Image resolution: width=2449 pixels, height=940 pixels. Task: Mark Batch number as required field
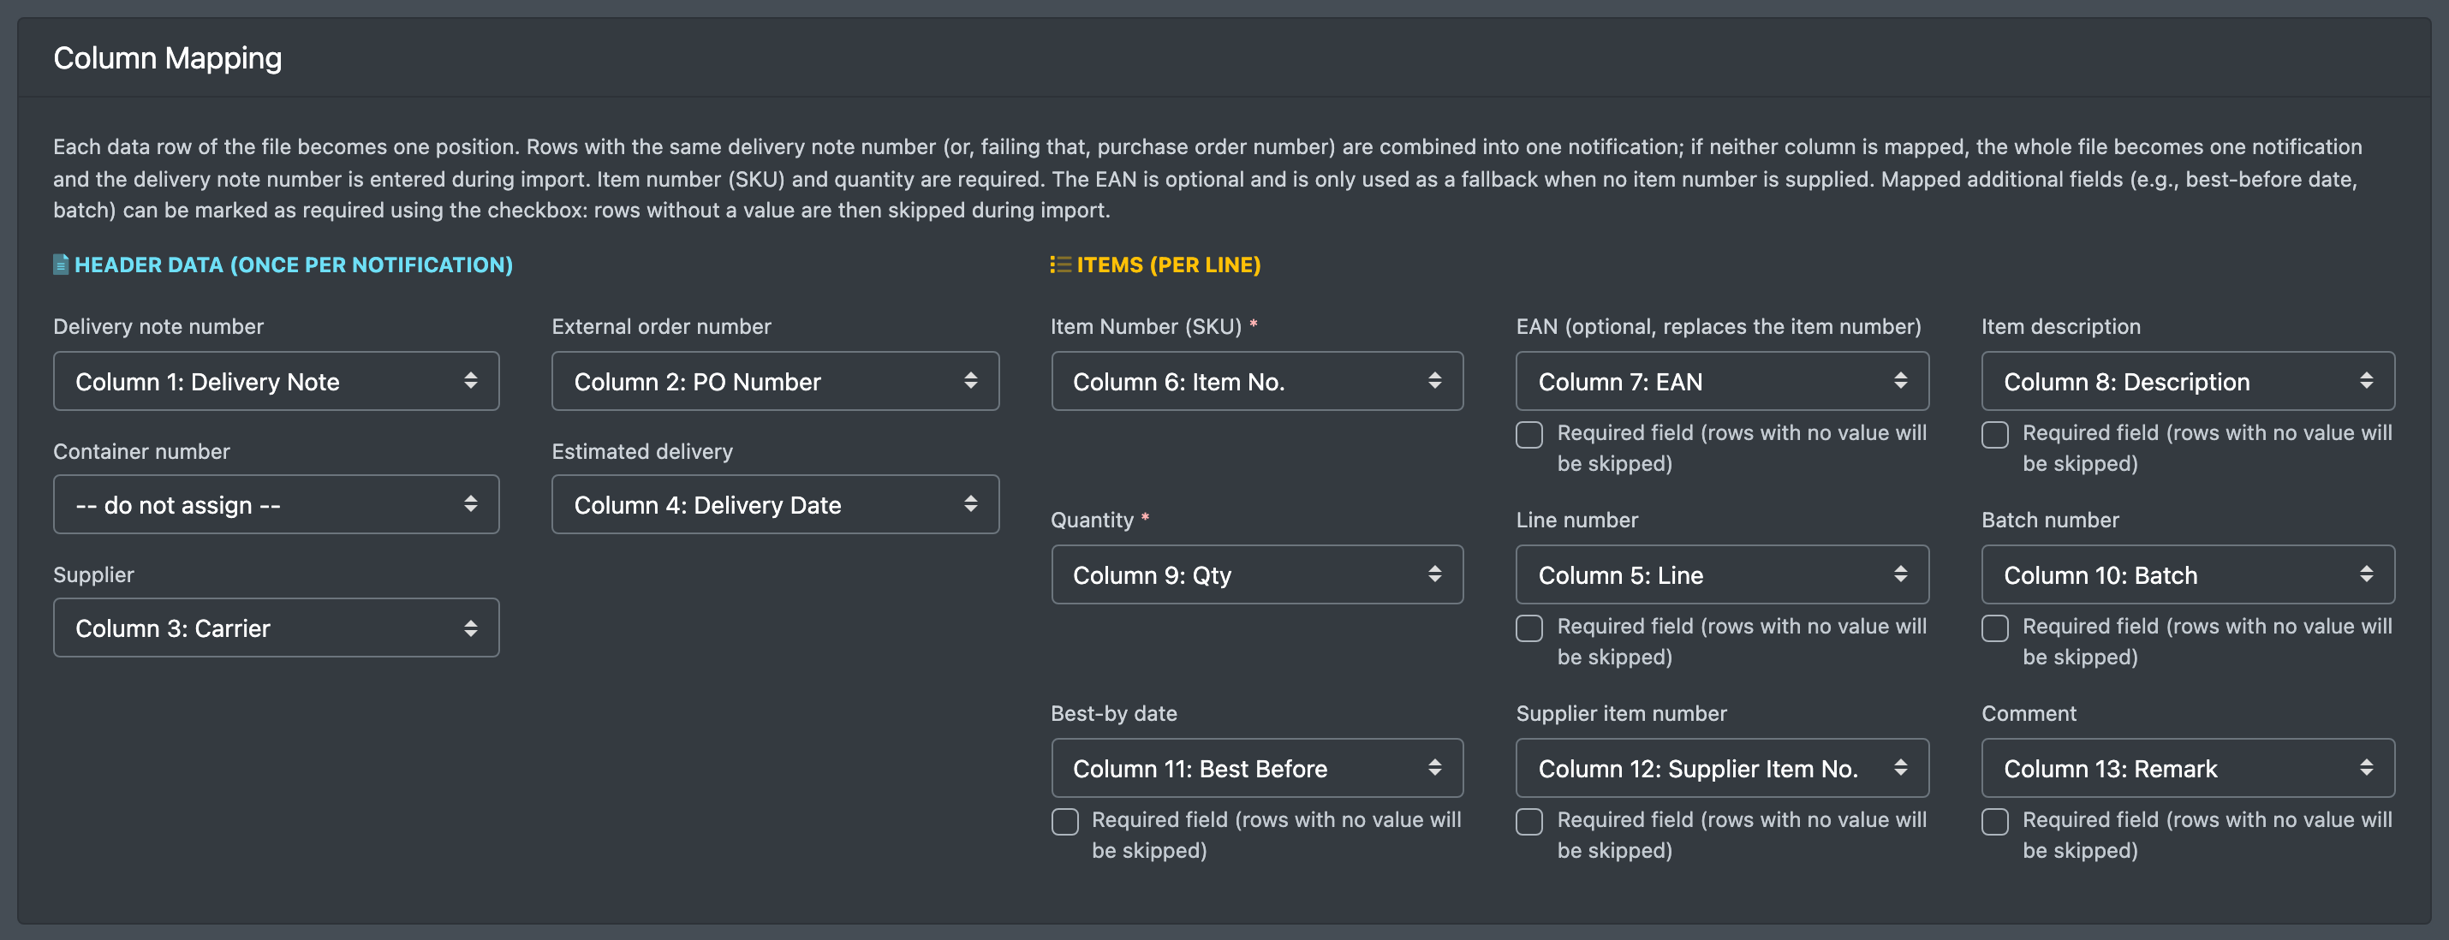[1995, 628]
